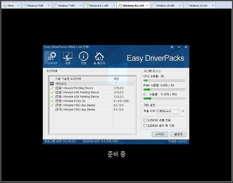Click the RAM 사용량: 0.69G / 4G label
The width and height of the screenshot is (233, 183).
click(x=159, y=85)
